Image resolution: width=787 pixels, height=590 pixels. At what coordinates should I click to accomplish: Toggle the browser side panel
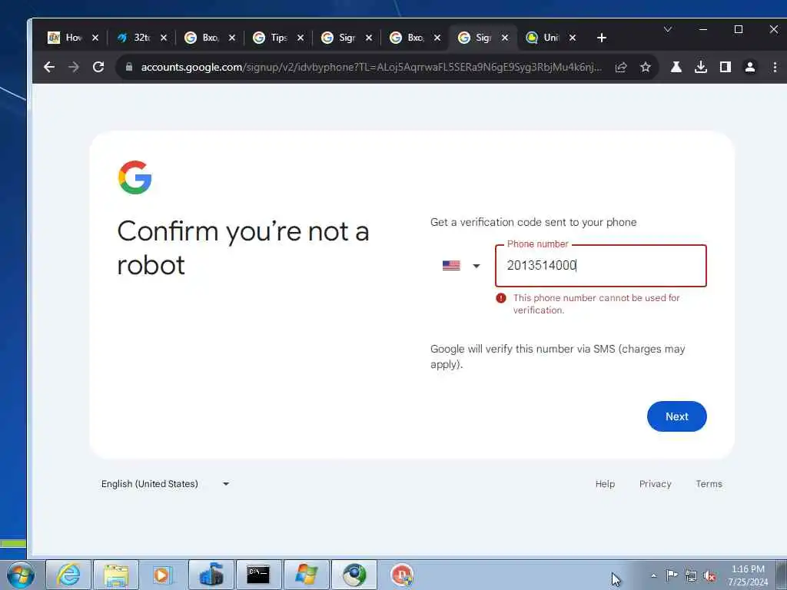pyautogui.click(x=726, y=67)
